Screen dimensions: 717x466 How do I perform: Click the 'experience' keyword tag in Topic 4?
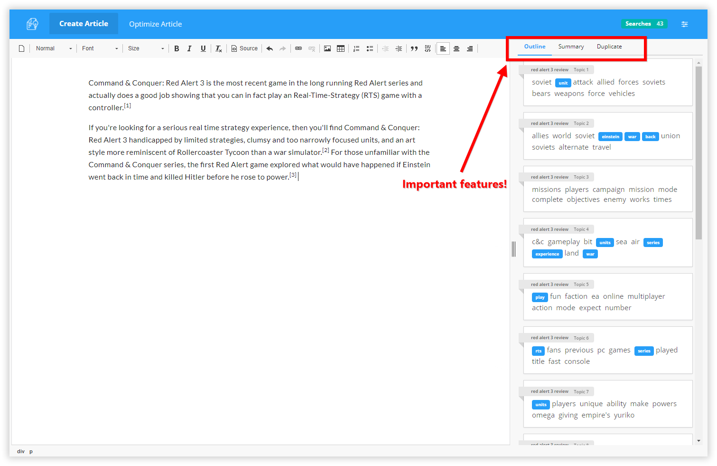(x=547, y=254)
